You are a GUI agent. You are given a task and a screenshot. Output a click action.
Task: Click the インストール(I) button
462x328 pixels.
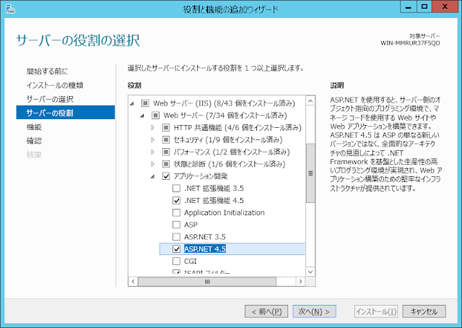click(376, 311)
